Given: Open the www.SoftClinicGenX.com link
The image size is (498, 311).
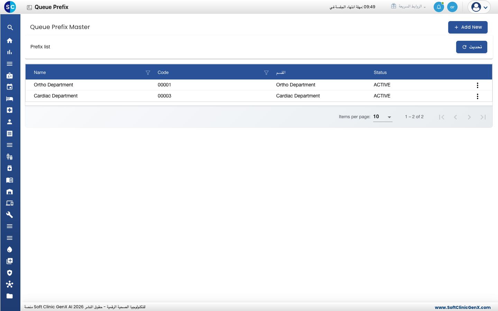Looking at the screenshot, I should pyautogui.click(x=463, y=307).
